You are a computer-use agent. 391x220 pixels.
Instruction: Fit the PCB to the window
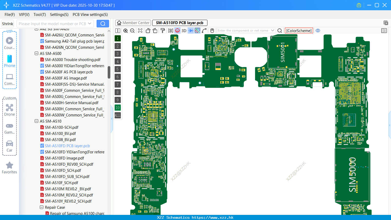pyautogui.click(x=140, y=31)
